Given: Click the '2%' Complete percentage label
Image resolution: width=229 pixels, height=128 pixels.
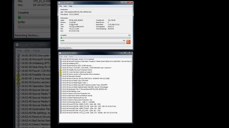Looking at the screenshot, I should point(130,35).
